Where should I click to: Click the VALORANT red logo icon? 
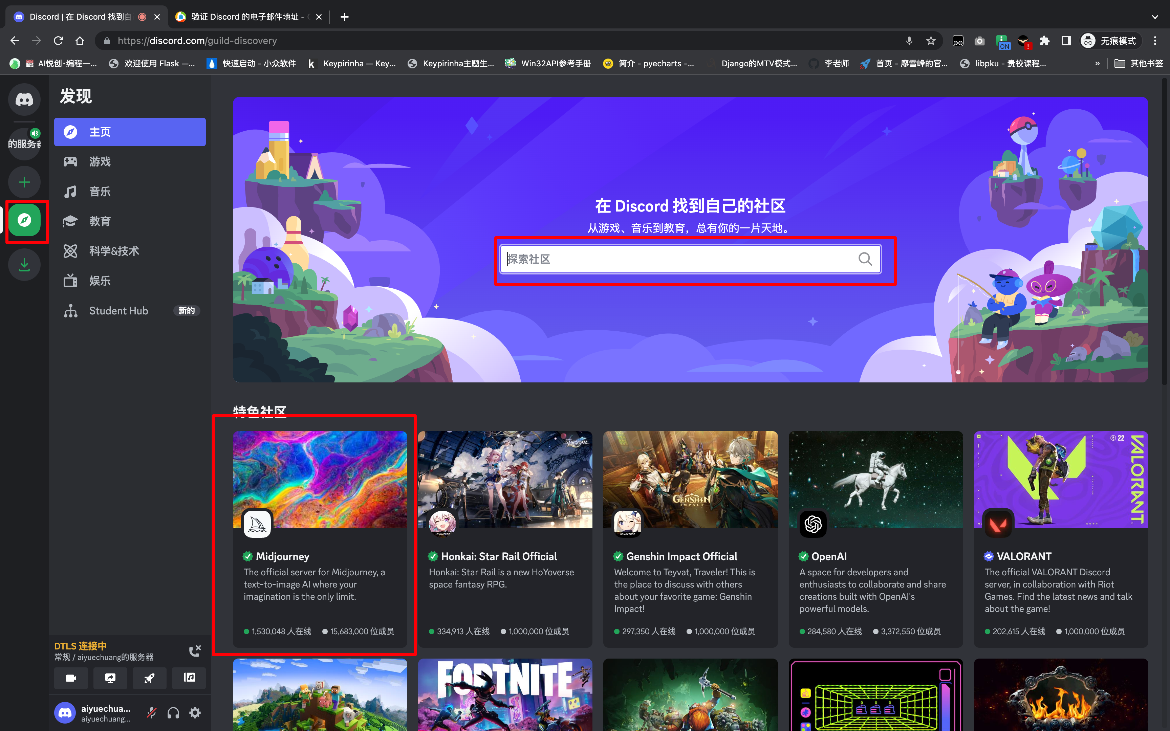pos(998,524)
